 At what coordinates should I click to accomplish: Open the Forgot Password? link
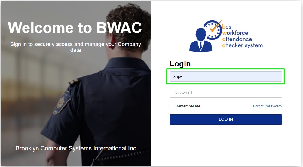click(x=268, y=106)
